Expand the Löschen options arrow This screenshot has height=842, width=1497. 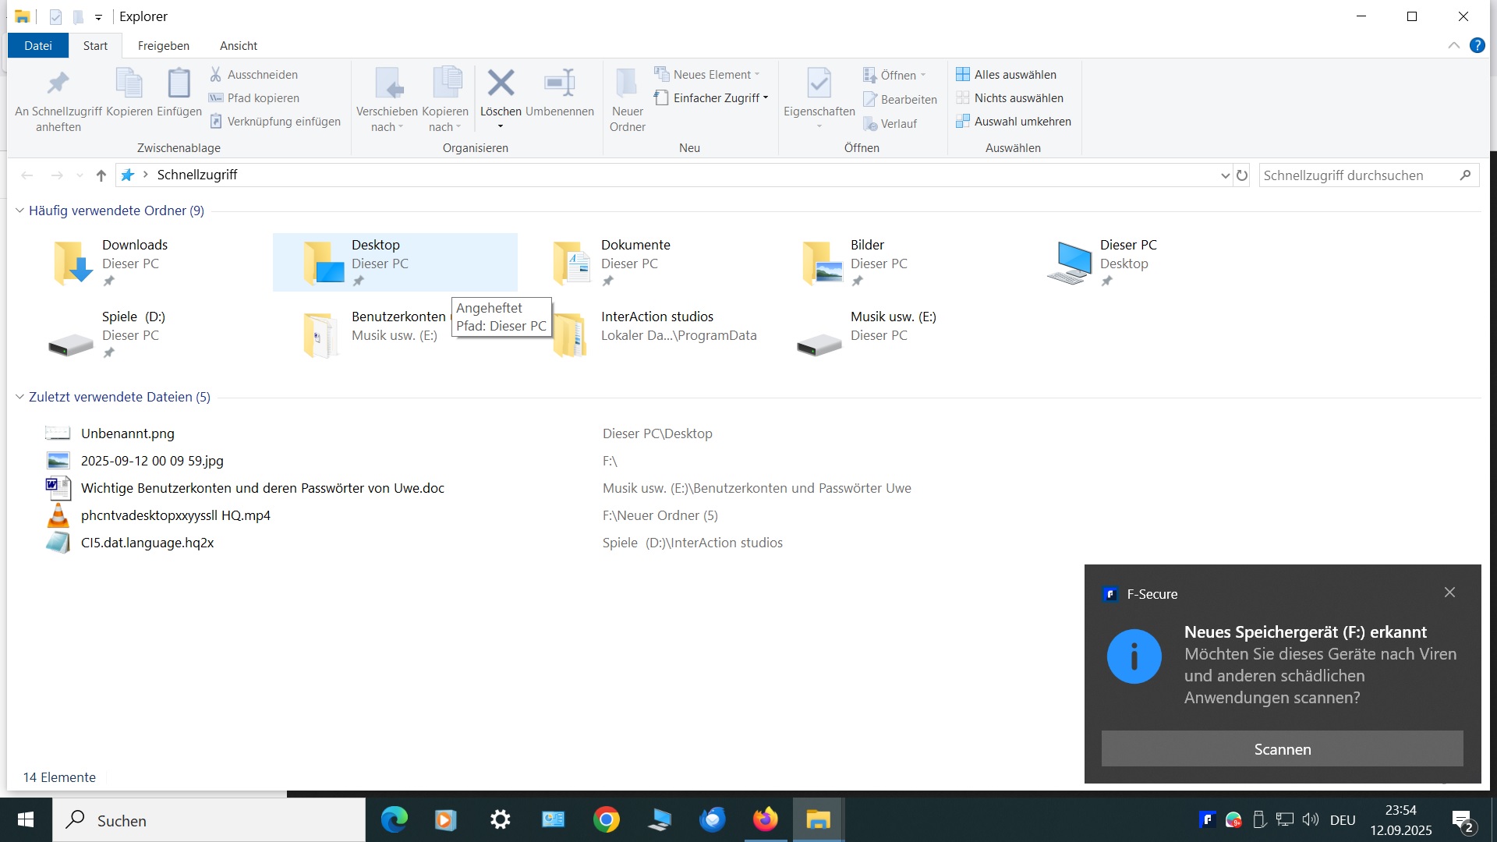point(501,126)
